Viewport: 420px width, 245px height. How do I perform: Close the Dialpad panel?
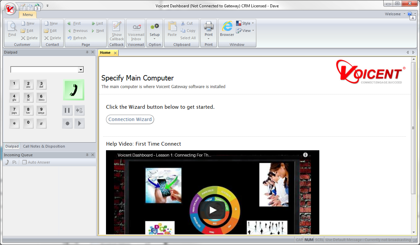[x=93, y=52]
